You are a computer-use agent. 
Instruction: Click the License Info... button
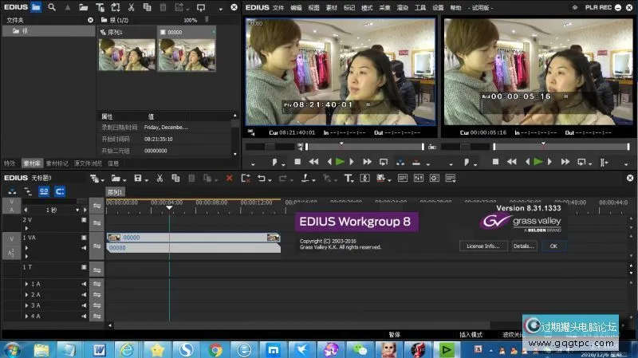[x=483, y=246]
